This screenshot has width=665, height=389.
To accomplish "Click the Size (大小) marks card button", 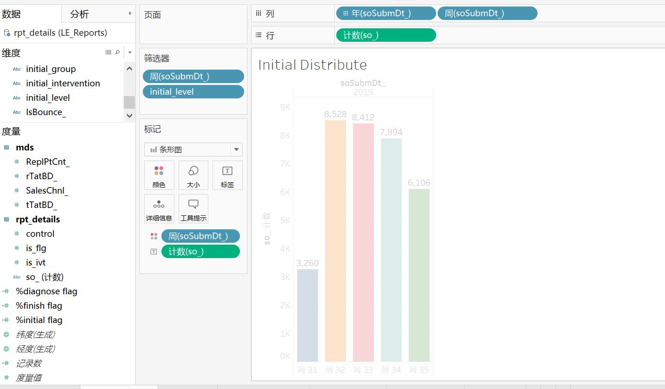I will (x=193, y=175).
